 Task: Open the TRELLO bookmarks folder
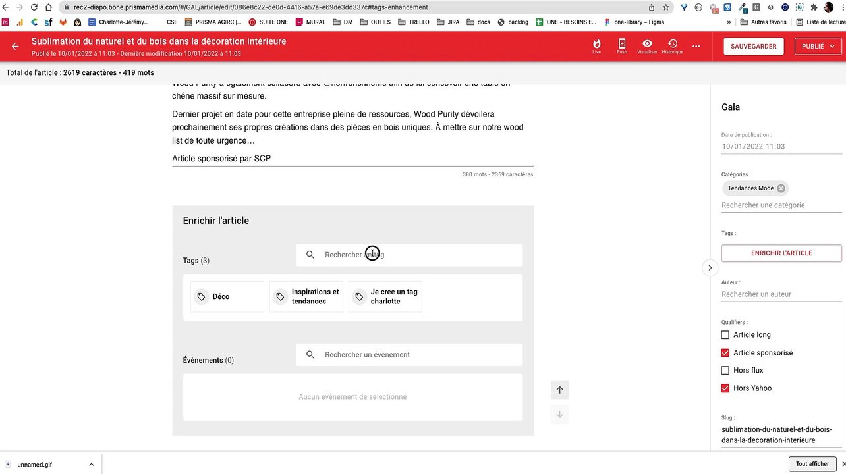(x=413, y=22)
